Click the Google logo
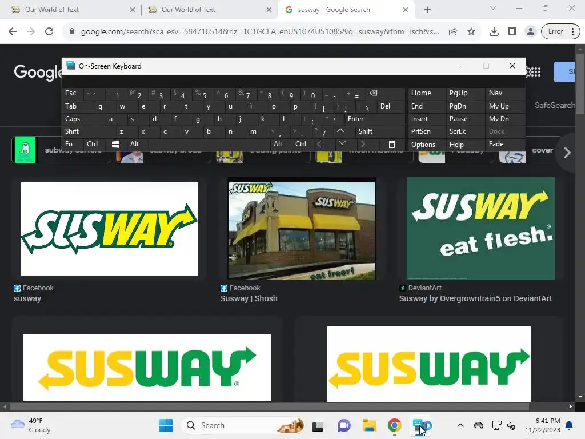Viewport: 585px width, 439px height. pyautogui.click(x=38, y=71)
